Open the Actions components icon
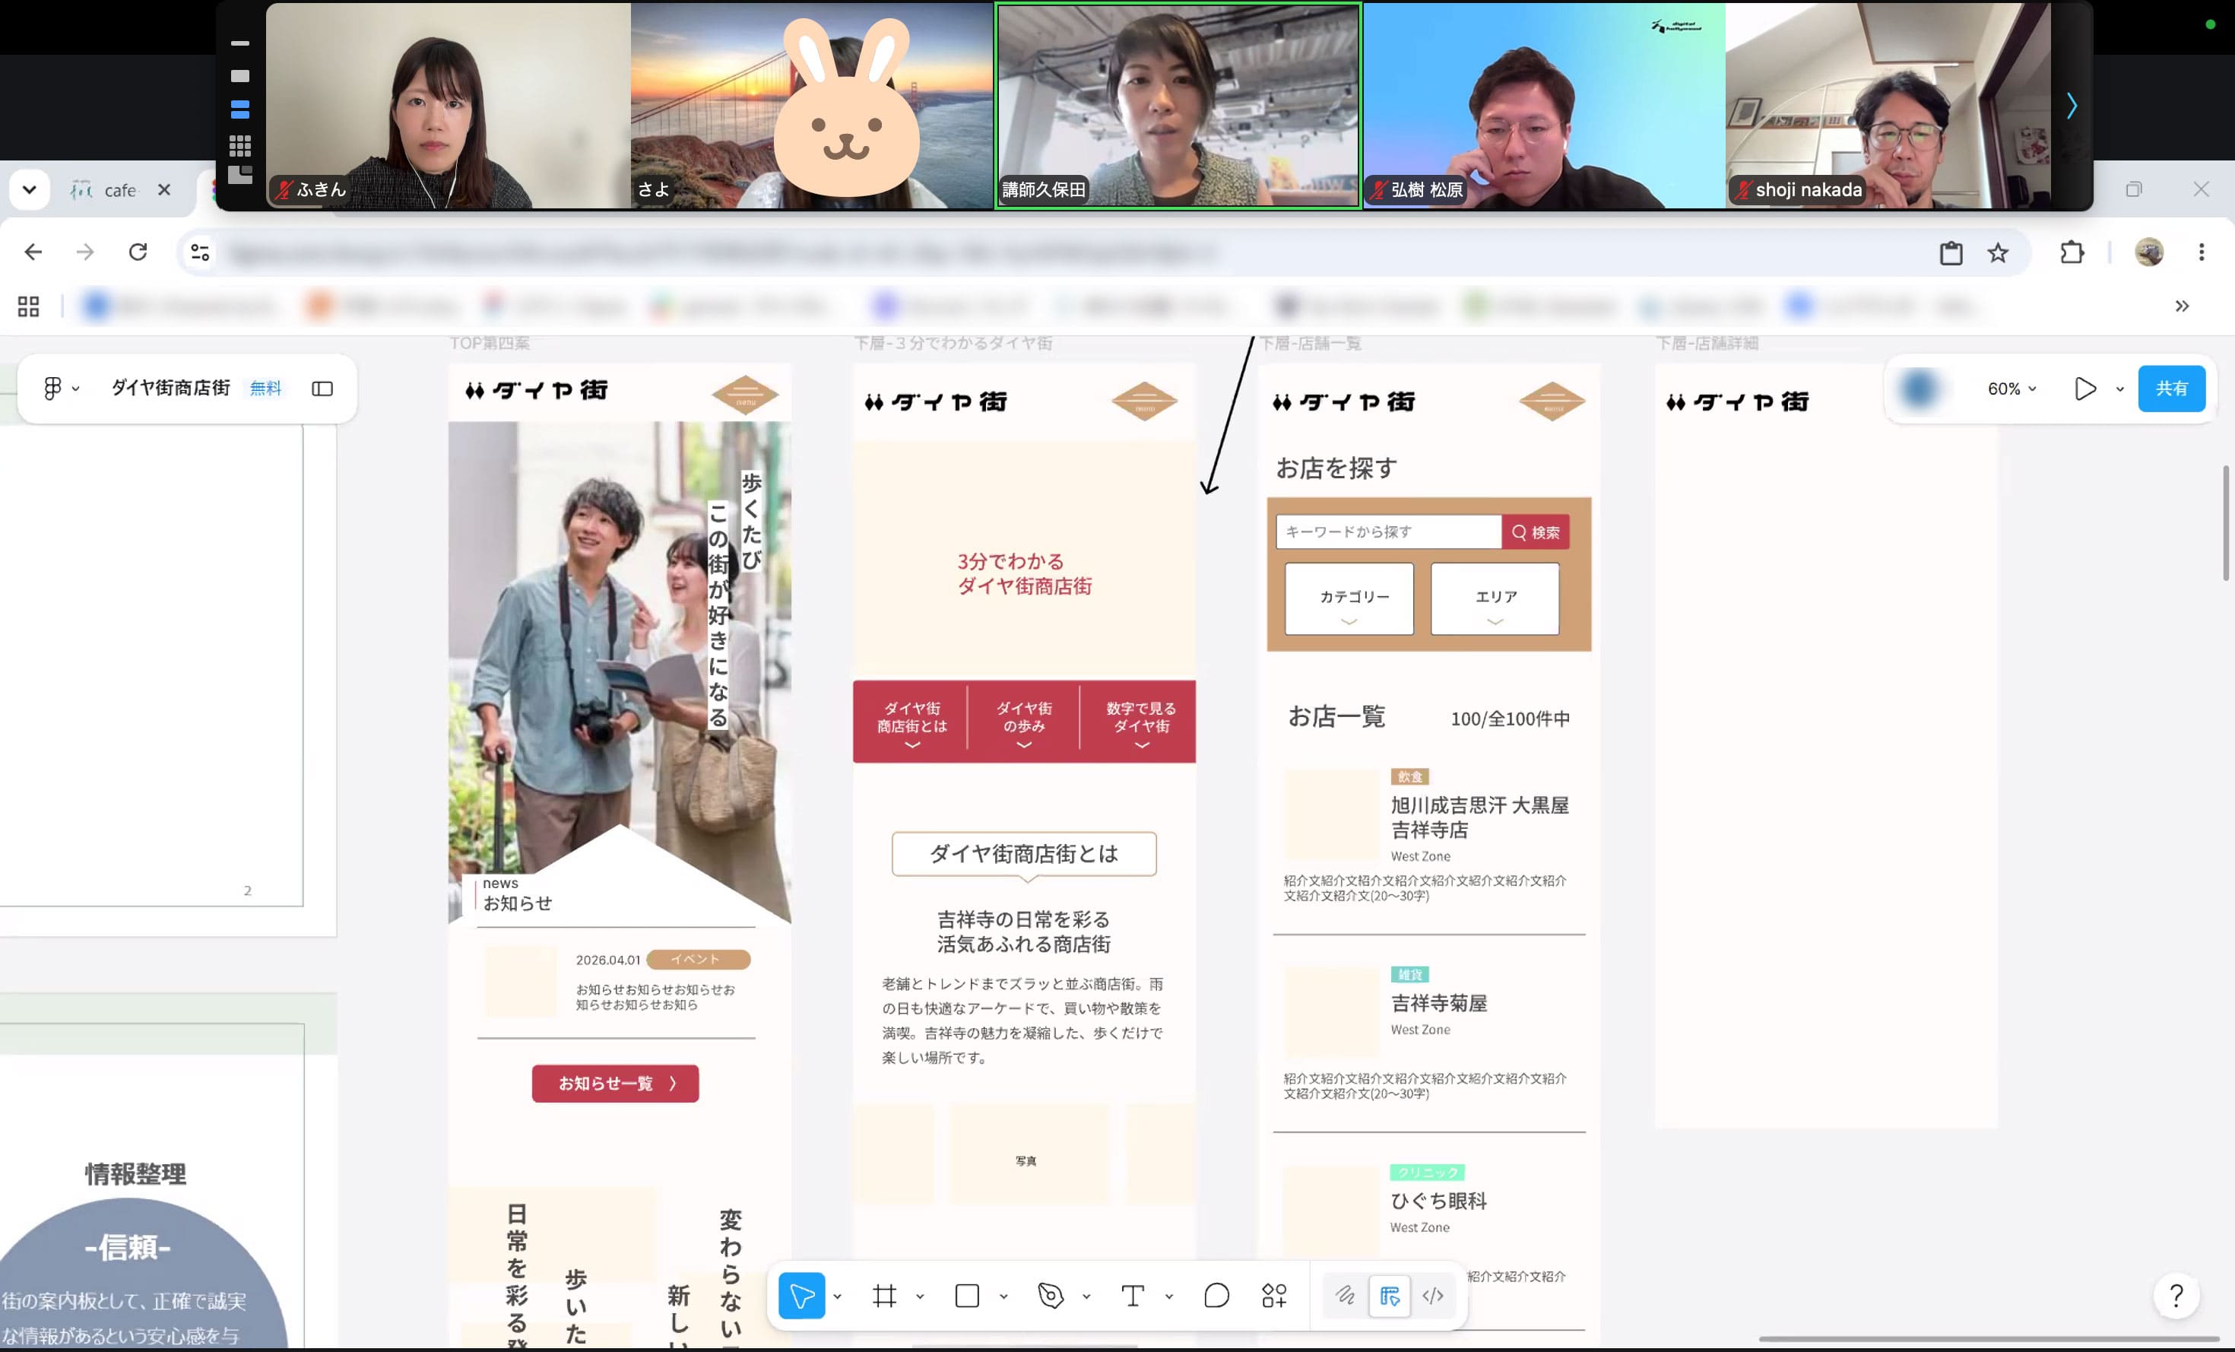The height and width of the screenshot is (1352, 2235). pyautogui.click(x=1273, y=1296)
